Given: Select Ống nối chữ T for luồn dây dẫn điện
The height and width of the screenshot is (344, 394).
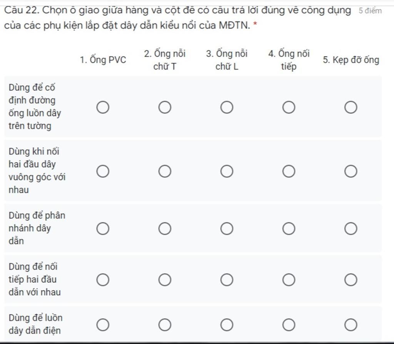Looking at the screenshot, I should pos(165,325).
